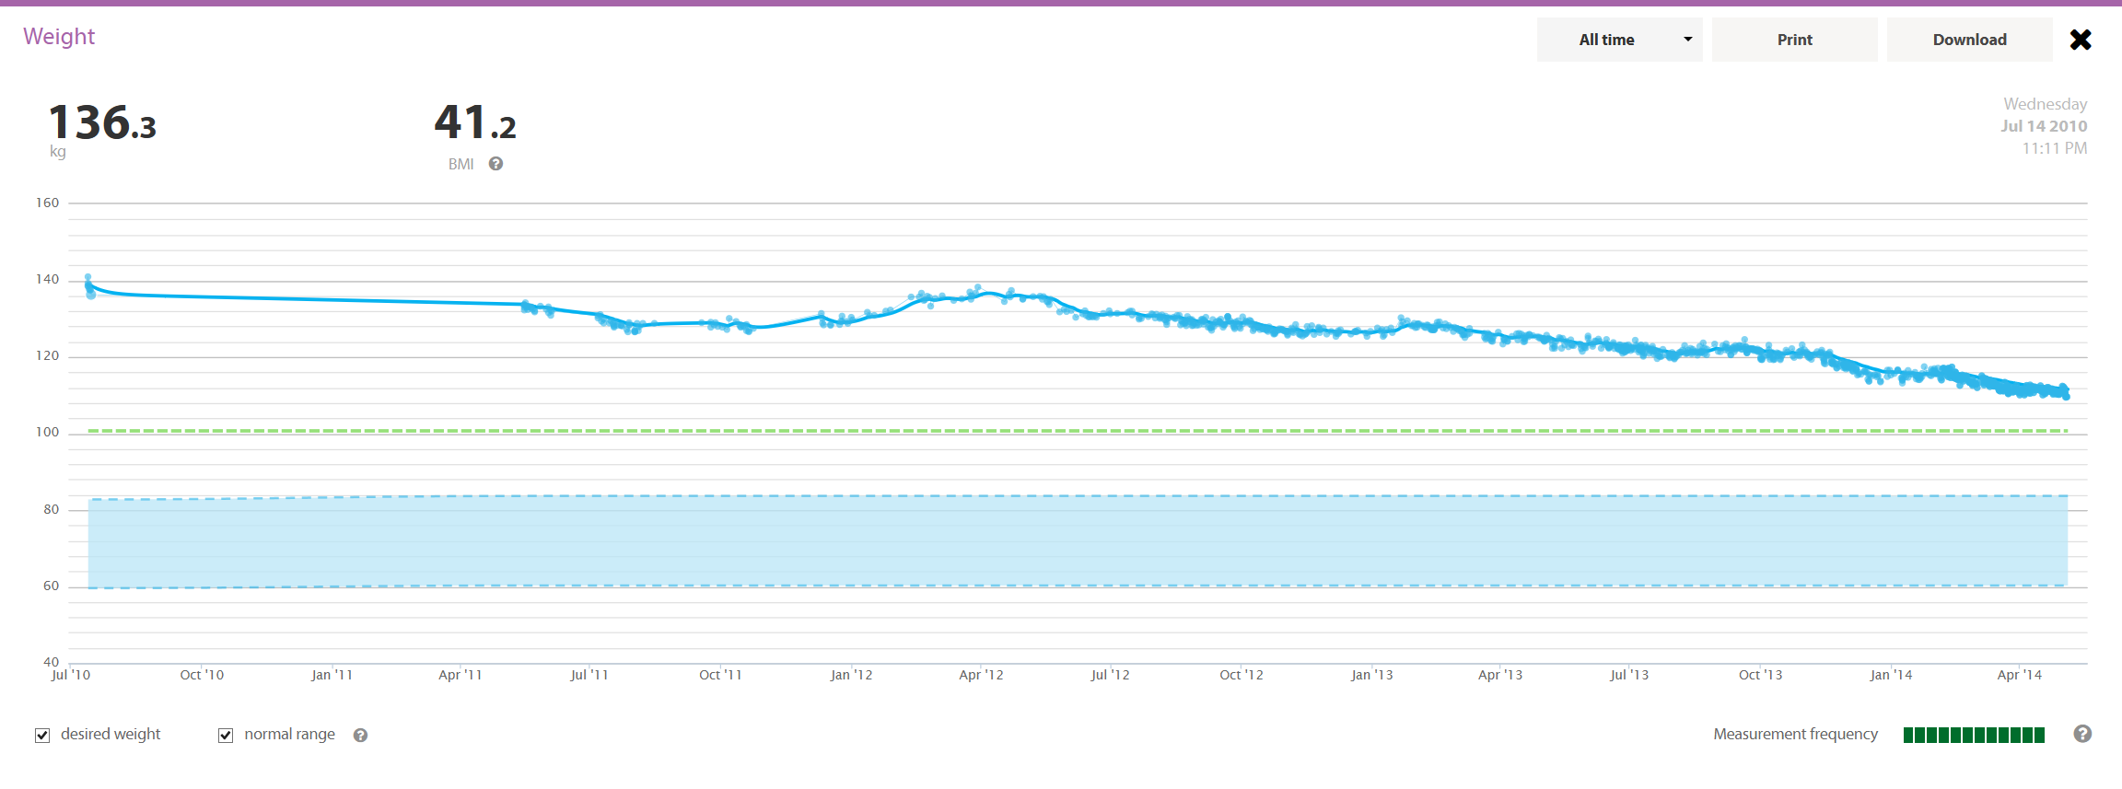Click the Wednesday weekday text

coord(2046,104)
